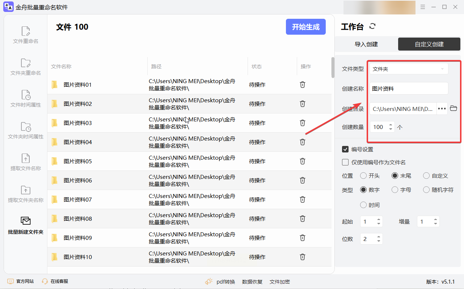Screen dimensions: 464x289
Task: Open the 官方网站 link
Action: coord(21,281)
